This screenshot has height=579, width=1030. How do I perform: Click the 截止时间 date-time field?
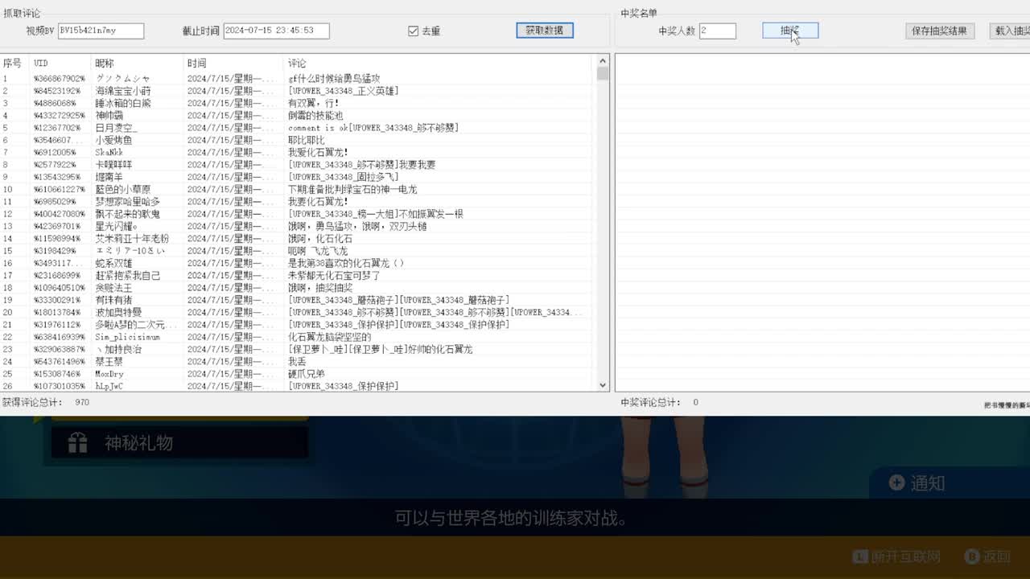pos(276,31)
